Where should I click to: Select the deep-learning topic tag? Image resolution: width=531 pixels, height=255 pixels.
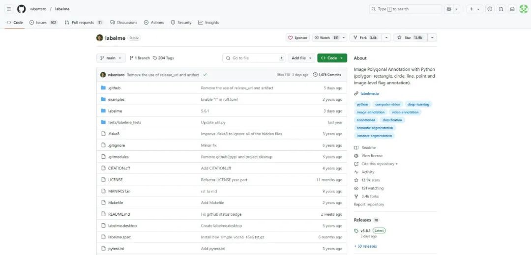pos(418,105)
